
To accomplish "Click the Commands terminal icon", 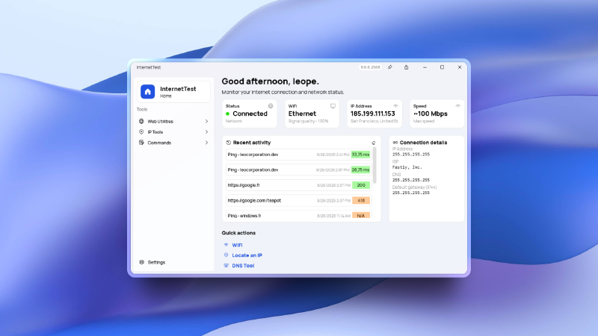I will [141, 143].
